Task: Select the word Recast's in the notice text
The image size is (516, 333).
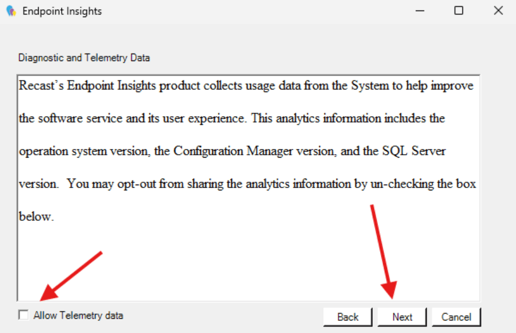Action: 40,85
